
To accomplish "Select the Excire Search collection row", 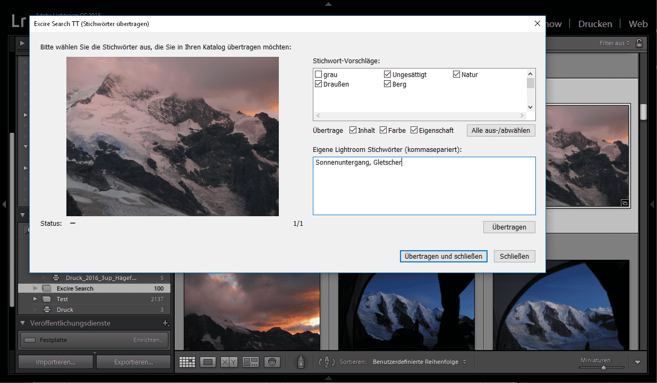I will pos(95,288).
